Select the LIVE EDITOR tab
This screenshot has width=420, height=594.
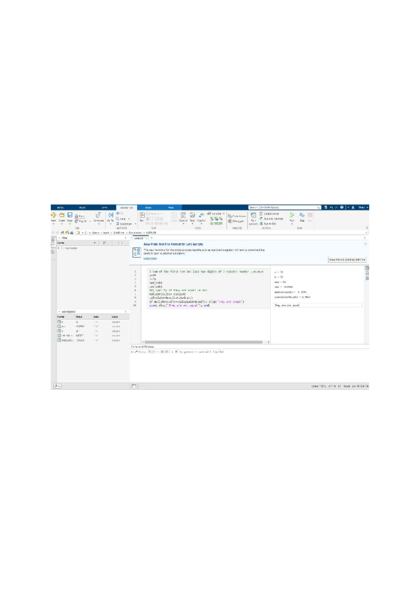tap(127, 208)
